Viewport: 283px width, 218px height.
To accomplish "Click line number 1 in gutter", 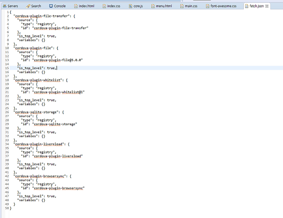I will pos(8,12).
